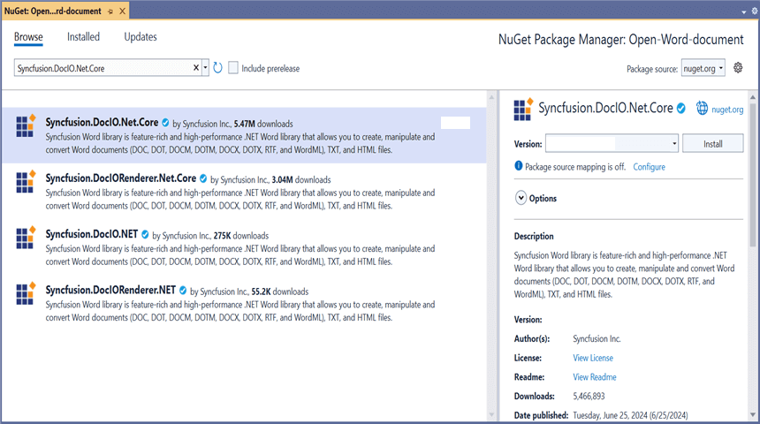Click the Configure link
The image size is (760, 424).
tap(649, 167)
